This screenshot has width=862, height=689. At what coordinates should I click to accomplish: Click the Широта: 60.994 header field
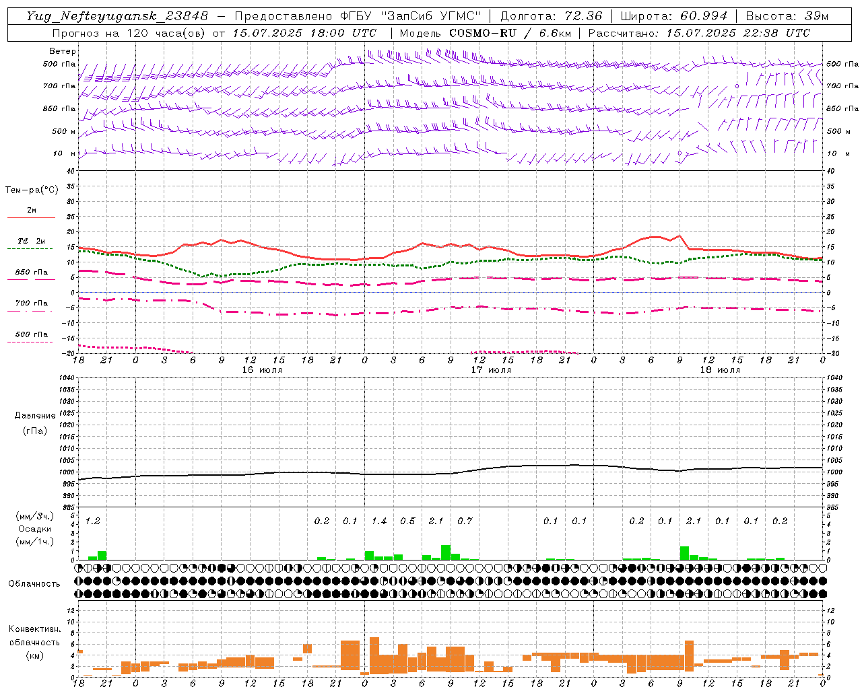pos(673,16)
